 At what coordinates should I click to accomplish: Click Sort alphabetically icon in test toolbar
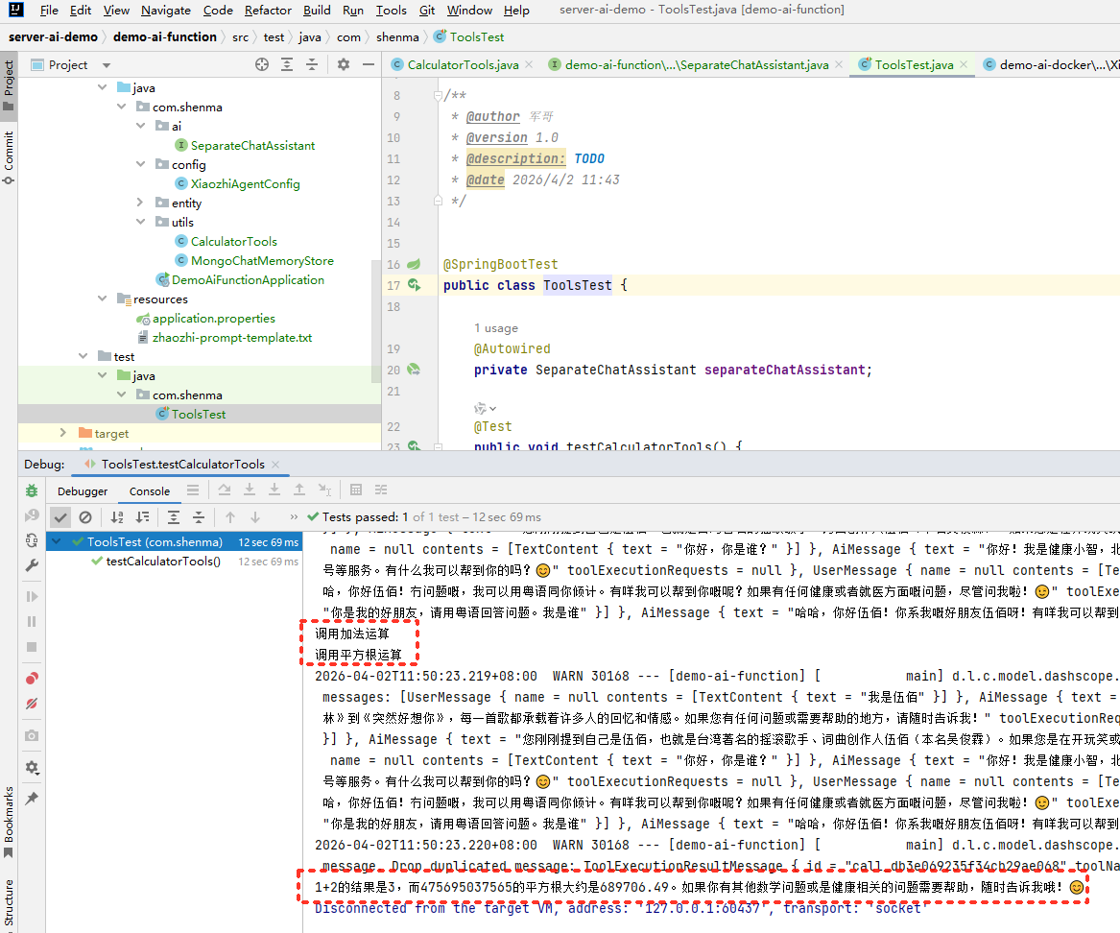click(117, 517)
